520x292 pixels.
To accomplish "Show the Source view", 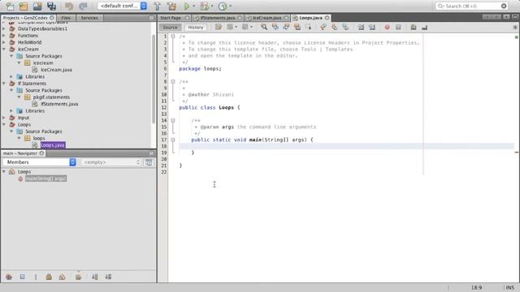I will (170, 28).
